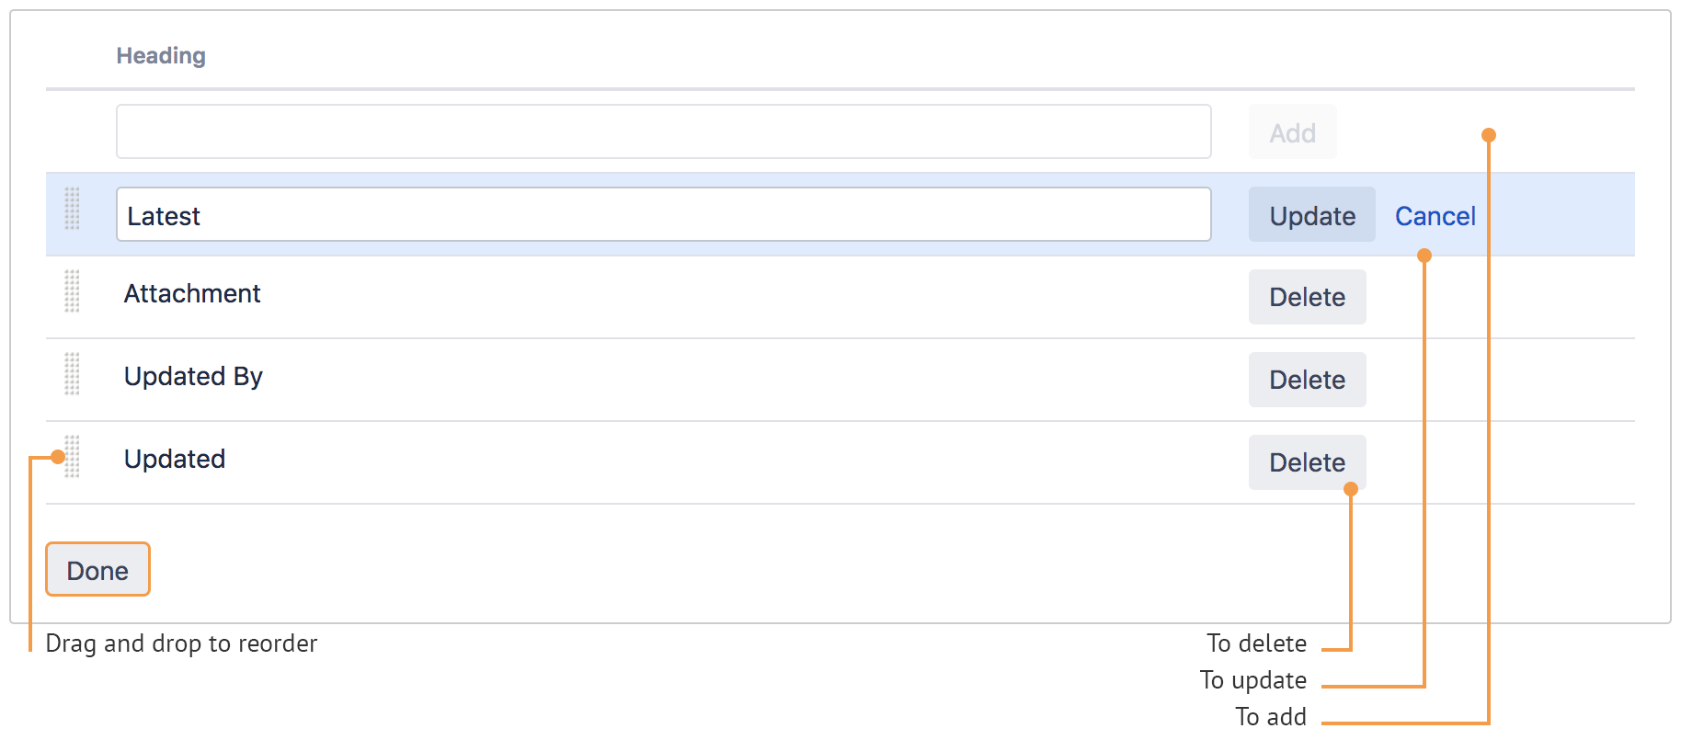The image size is (1681, 740).
Task: Click the Add button
Action: (1292, 131)
